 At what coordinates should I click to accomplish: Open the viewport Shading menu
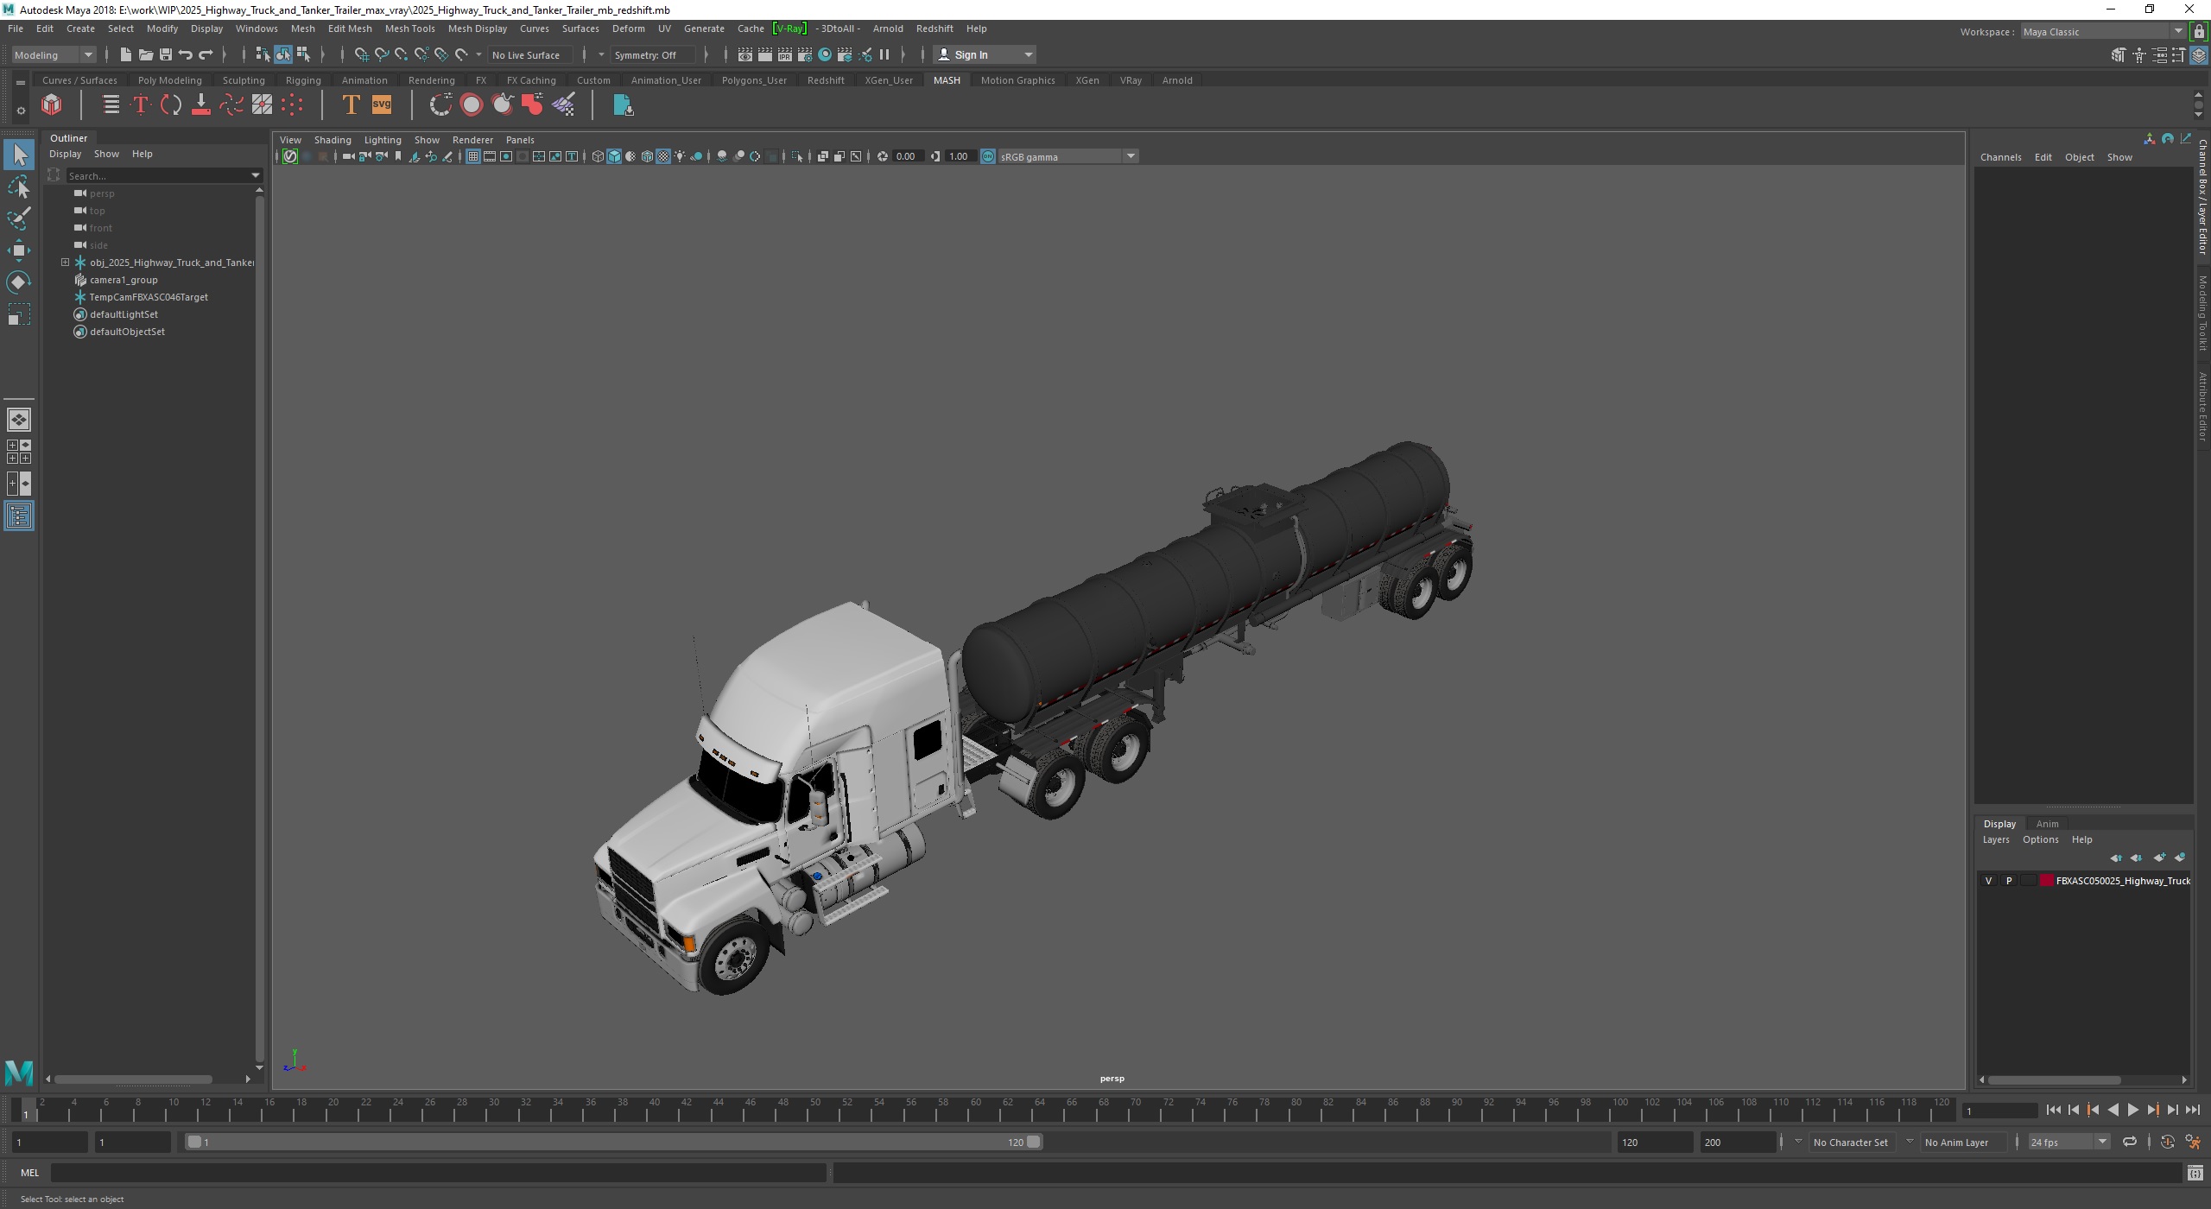[332, 140]
